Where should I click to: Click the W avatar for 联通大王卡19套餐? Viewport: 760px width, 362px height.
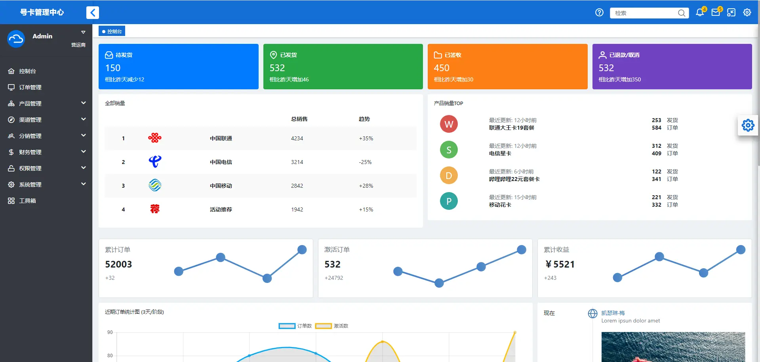(x=449, y=124)
